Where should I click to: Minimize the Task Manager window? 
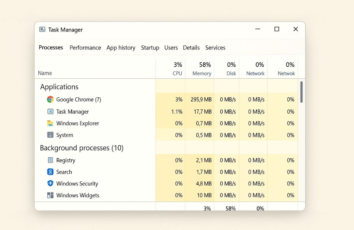258,29
